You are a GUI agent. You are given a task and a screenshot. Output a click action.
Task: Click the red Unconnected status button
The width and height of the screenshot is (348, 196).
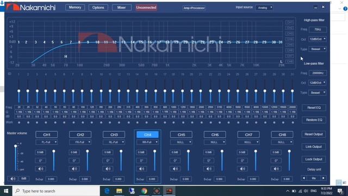146,8
